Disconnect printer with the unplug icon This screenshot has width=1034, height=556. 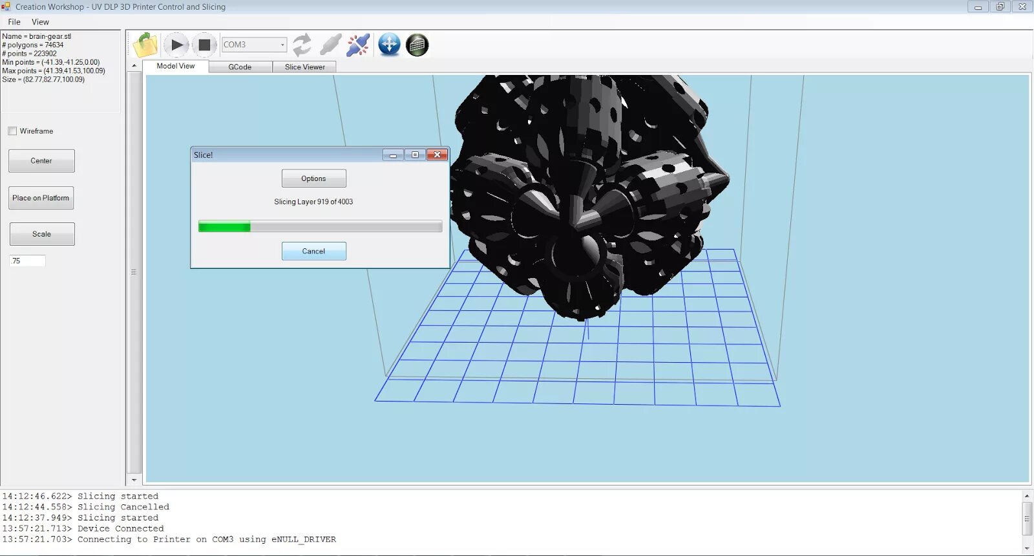[358, 45]
